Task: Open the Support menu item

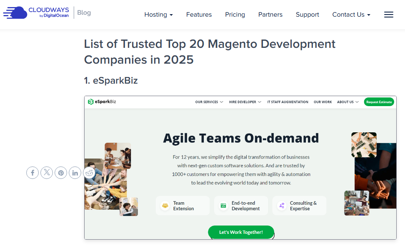Action: pyautogui.click(x=307, y=15)
